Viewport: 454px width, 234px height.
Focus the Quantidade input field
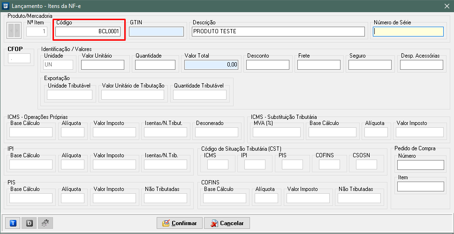pyautogui.click(x=155, y=65)
